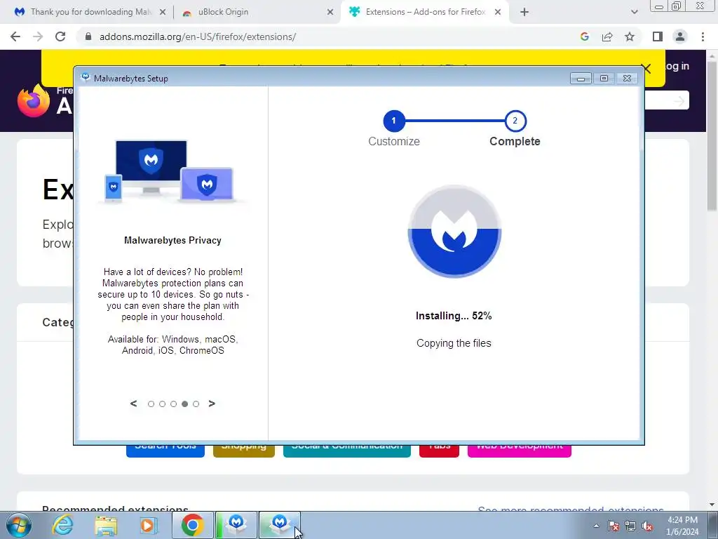Viewport: 718px width, 539px height.
Task: Minimize the Malwarebytes Setup window
Action: click(x=581, y=79)
